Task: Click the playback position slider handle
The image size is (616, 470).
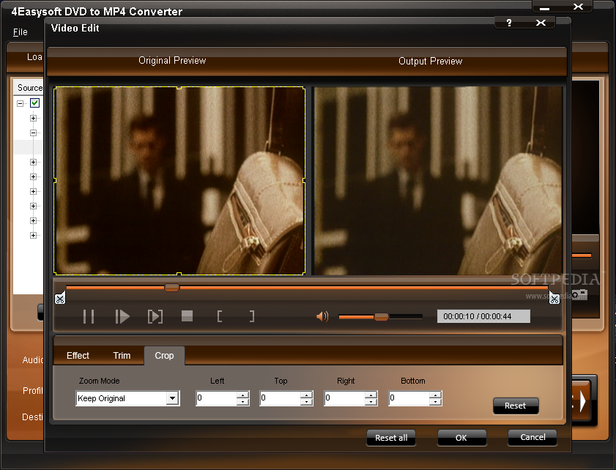Action: point(171,288)
